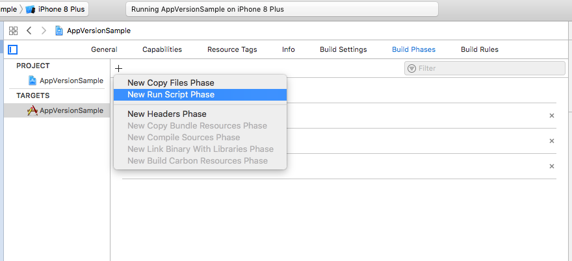Toggle the project and targets list sidebar
Viewport: 572px width, 261px height.
coord(13,49)
